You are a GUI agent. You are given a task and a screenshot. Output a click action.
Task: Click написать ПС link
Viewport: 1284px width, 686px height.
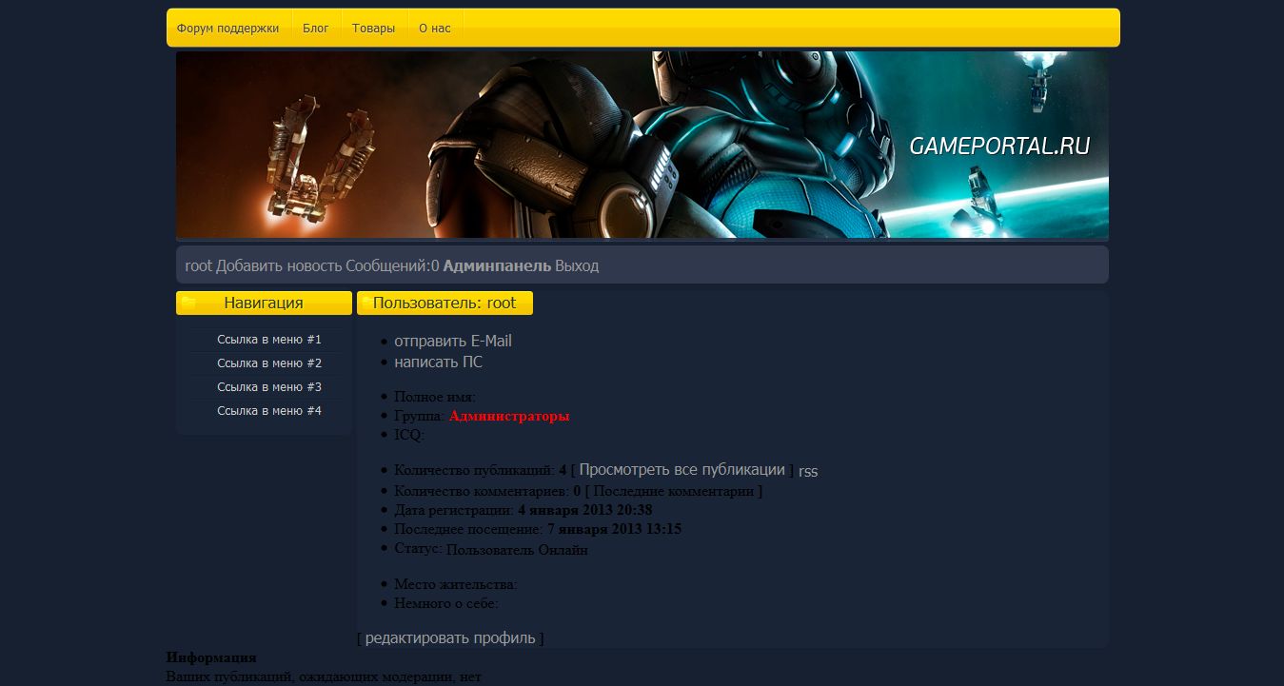[x=439, y=363]
